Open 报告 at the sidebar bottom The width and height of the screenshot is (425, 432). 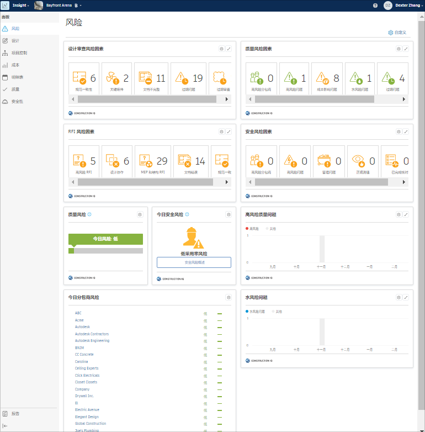(29, 414)
